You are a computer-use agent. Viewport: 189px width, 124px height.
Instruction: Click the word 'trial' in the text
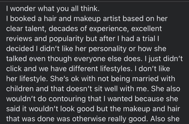pos(149,39)
